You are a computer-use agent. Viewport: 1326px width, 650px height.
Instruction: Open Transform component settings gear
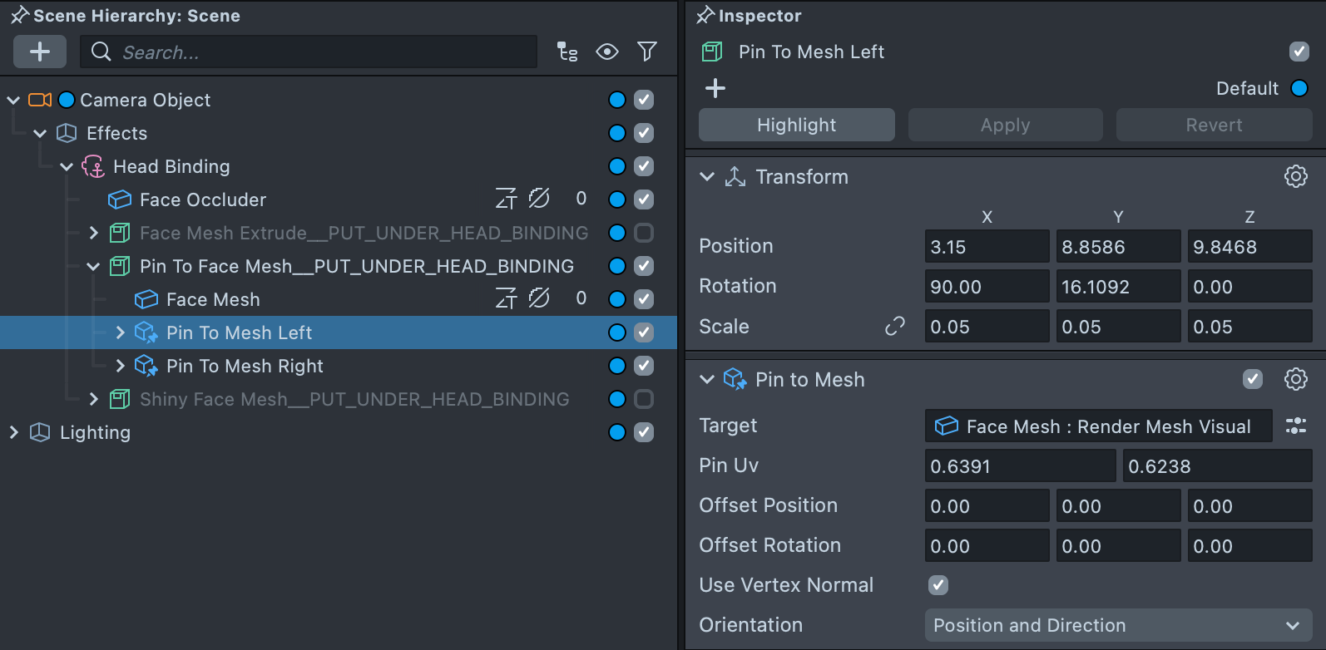click(x=1295, y=176)
